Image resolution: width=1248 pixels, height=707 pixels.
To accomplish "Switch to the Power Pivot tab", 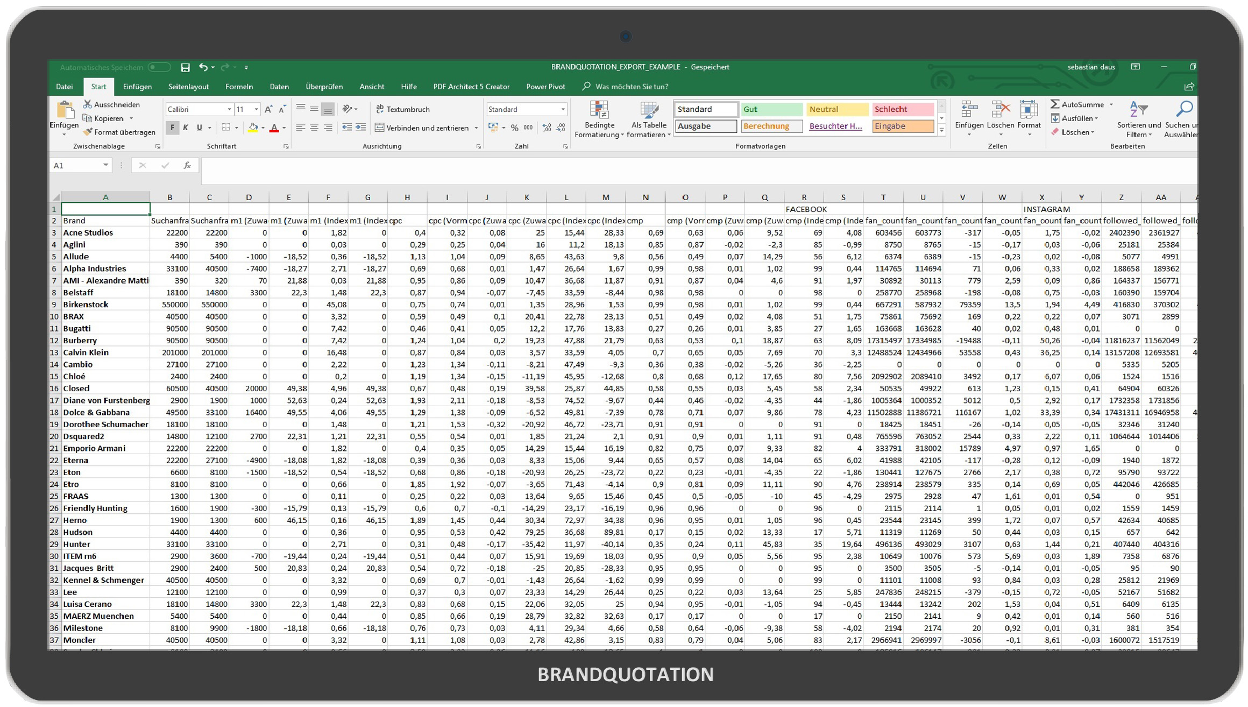I will (545, 87).
